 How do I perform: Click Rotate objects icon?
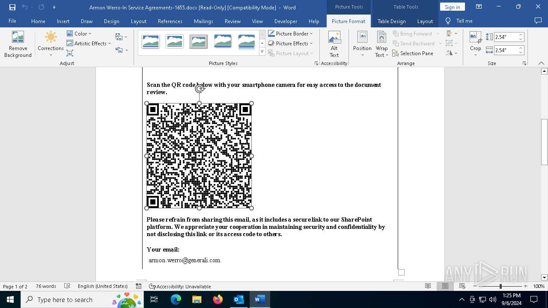click(x=449, y=53)
